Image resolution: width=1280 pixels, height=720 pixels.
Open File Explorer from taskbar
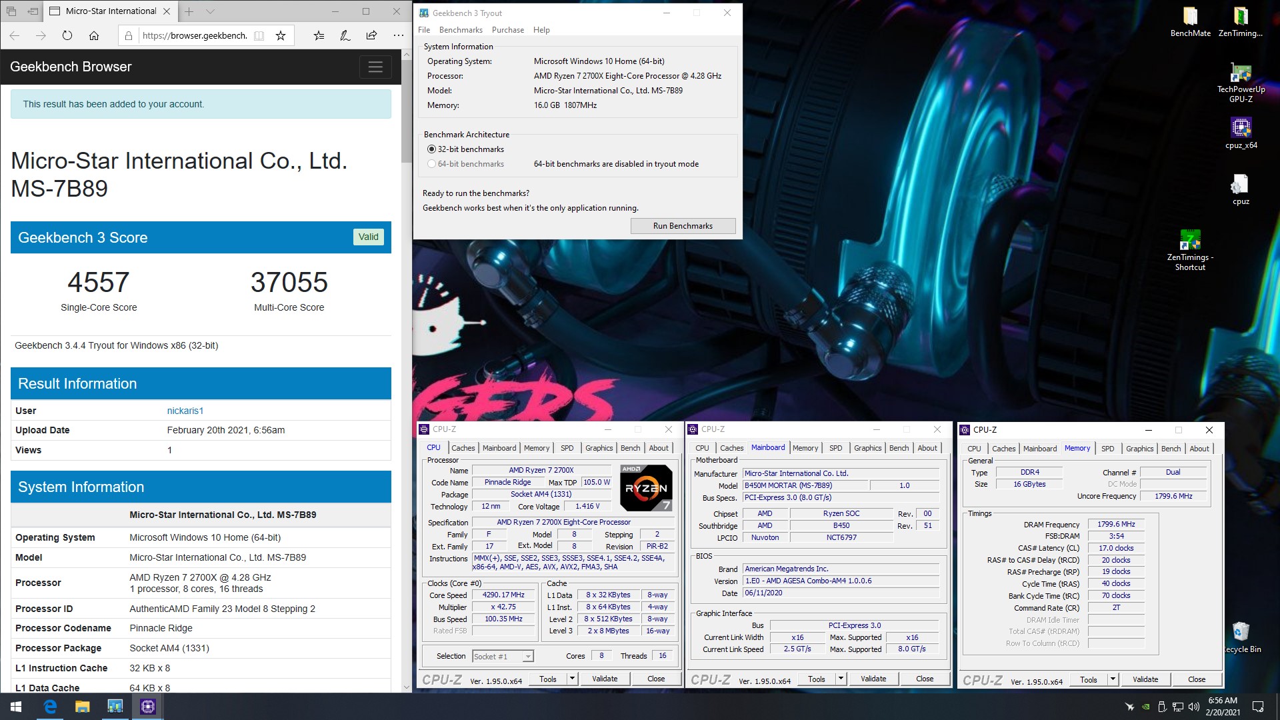(x=82, y=707)
